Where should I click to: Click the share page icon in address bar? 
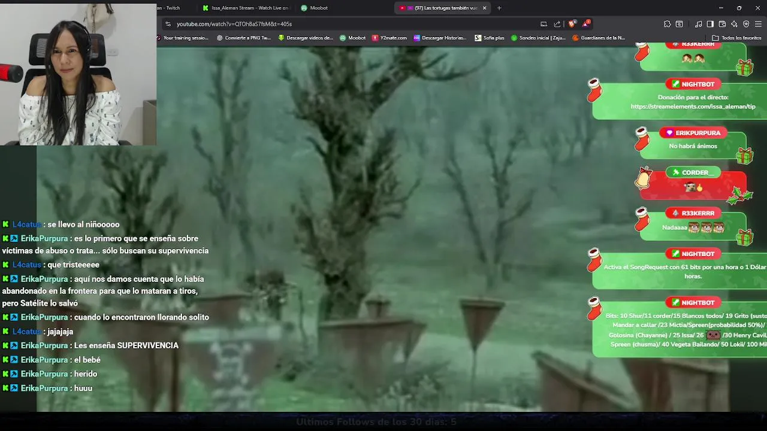[x=557, y=24]
